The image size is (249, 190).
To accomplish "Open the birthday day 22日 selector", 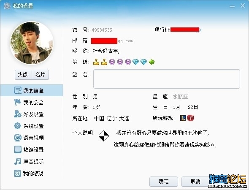I will (x=193, y=107).
